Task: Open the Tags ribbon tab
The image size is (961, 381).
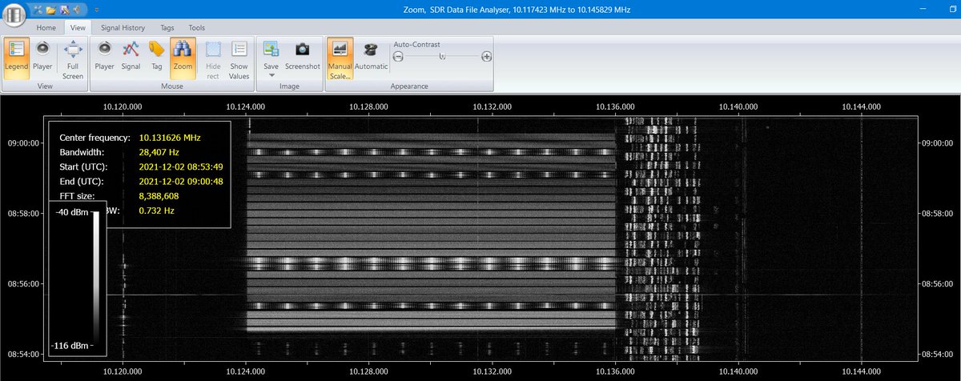Action: [167, 27]
